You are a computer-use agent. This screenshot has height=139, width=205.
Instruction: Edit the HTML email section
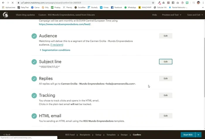pos(166,116)
